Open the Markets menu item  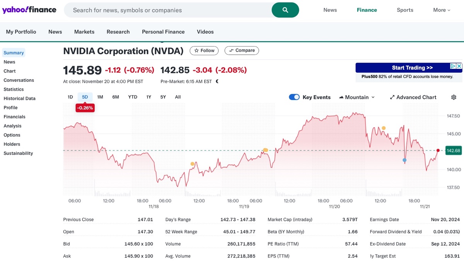pyautogui.click(x=84, y=32)
